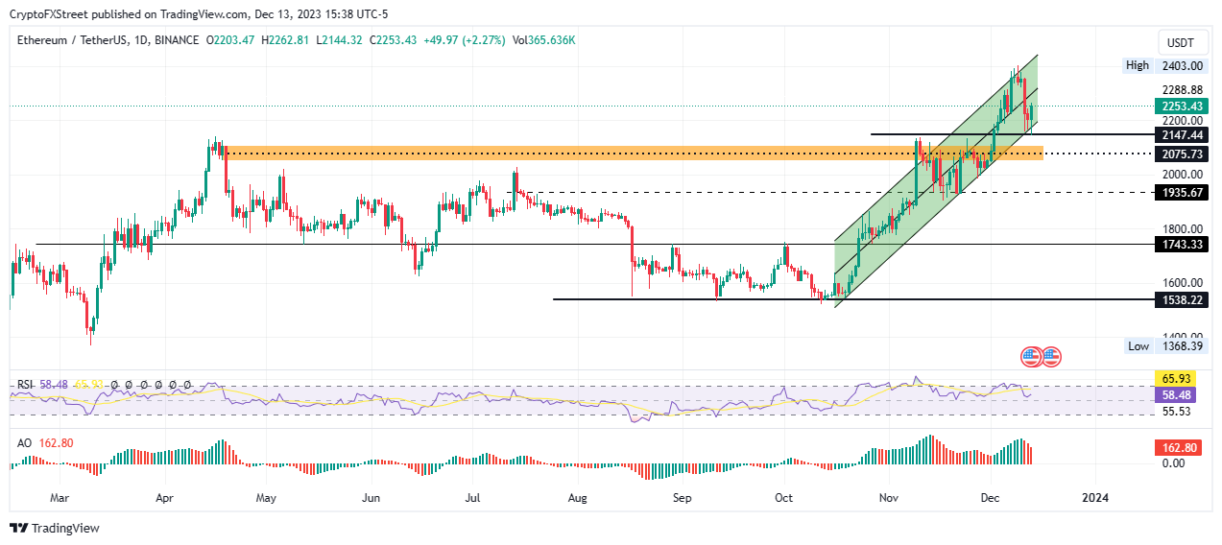Click the green current price tag 2253.43
The width and height of the screenshot is (1222, 545).
point(1181,106)
